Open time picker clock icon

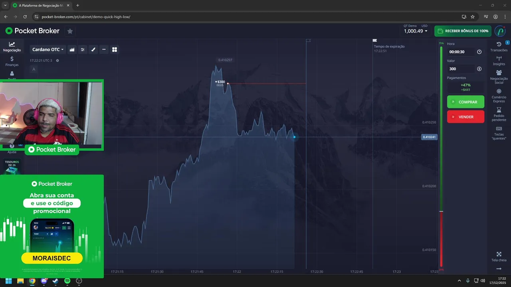(479, 52)
